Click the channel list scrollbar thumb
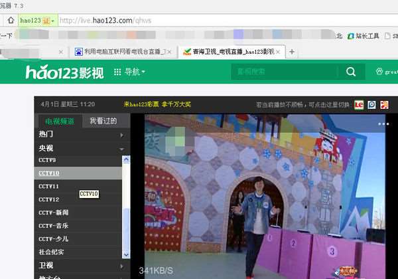 126,229
